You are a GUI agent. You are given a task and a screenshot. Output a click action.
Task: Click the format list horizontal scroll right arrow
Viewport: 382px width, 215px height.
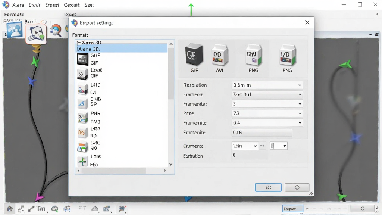tap(165, 171)
